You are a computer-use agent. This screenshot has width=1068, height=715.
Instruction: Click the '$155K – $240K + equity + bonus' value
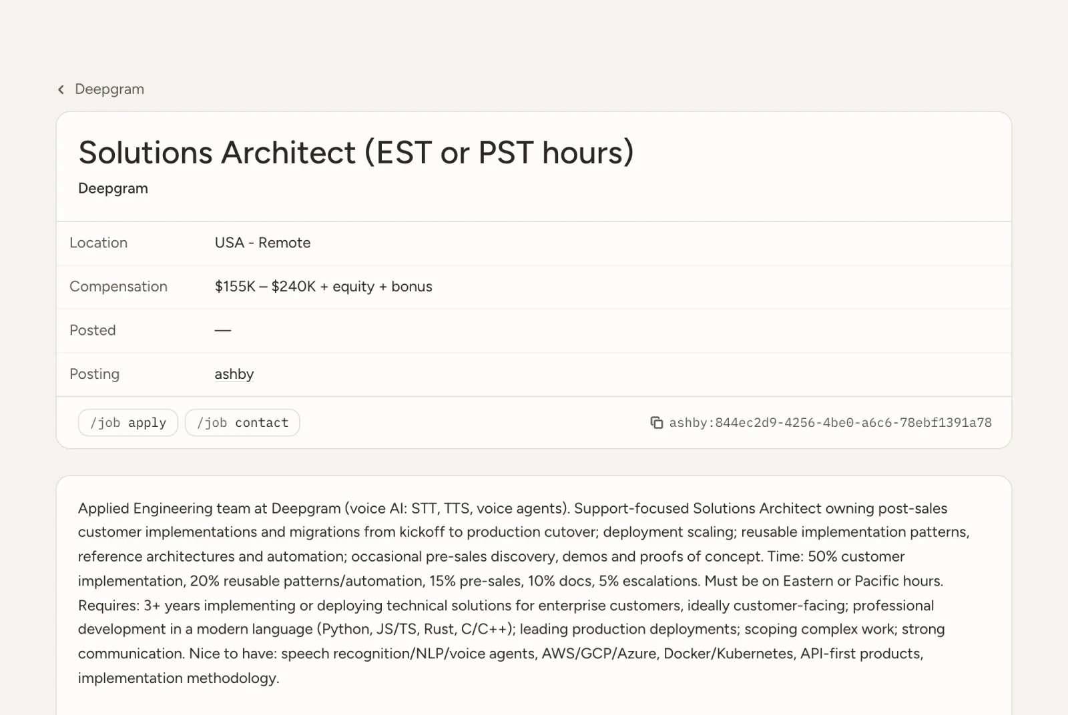(x=323, y=286)
